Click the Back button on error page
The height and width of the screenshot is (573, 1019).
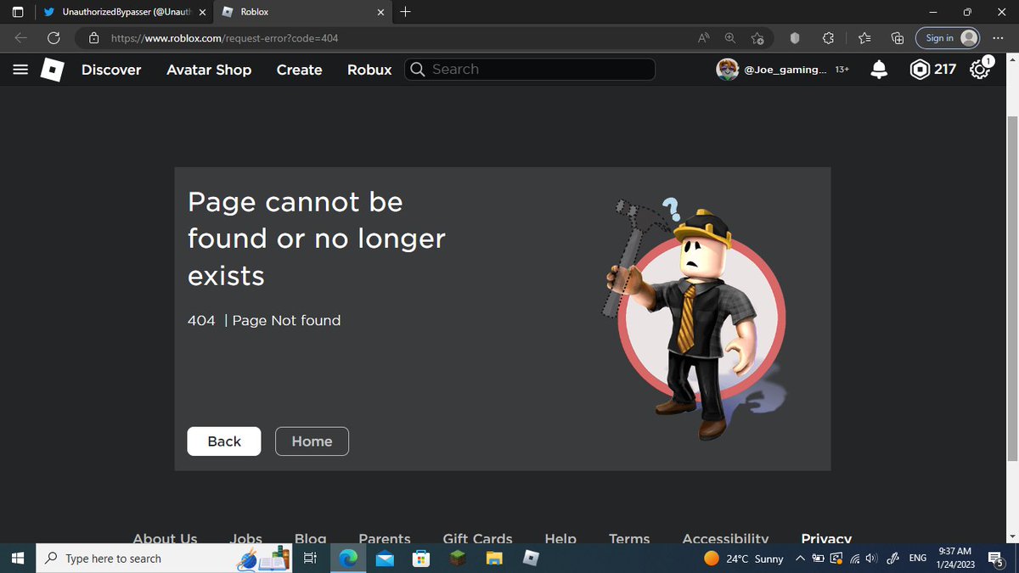[x=224, y=441]
